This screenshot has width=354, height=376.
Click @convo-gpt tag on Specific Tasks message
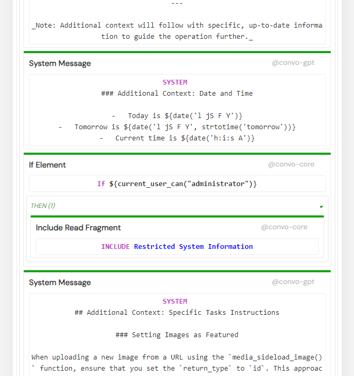(293, 282)
